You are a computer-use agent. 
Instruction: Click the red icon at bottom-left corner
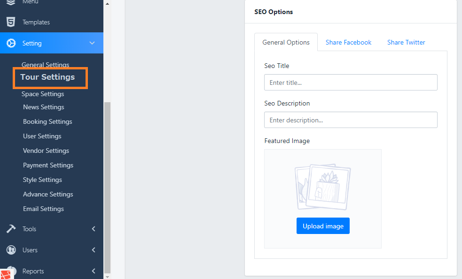6,274
